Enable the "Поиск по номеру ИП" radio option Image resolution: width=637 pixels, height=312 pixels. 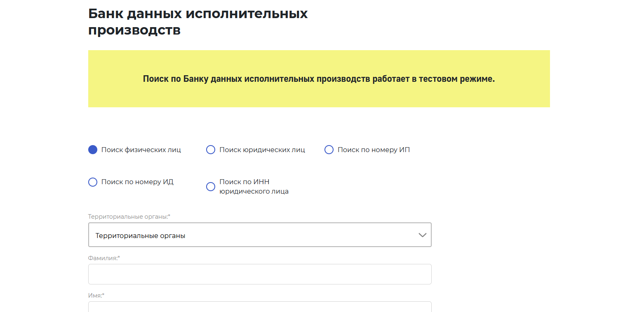coord(329,150)
